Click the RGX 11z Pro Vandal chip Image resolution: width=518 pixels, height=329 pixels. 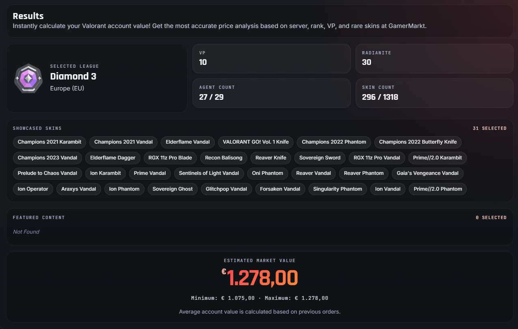coord(377,158)
